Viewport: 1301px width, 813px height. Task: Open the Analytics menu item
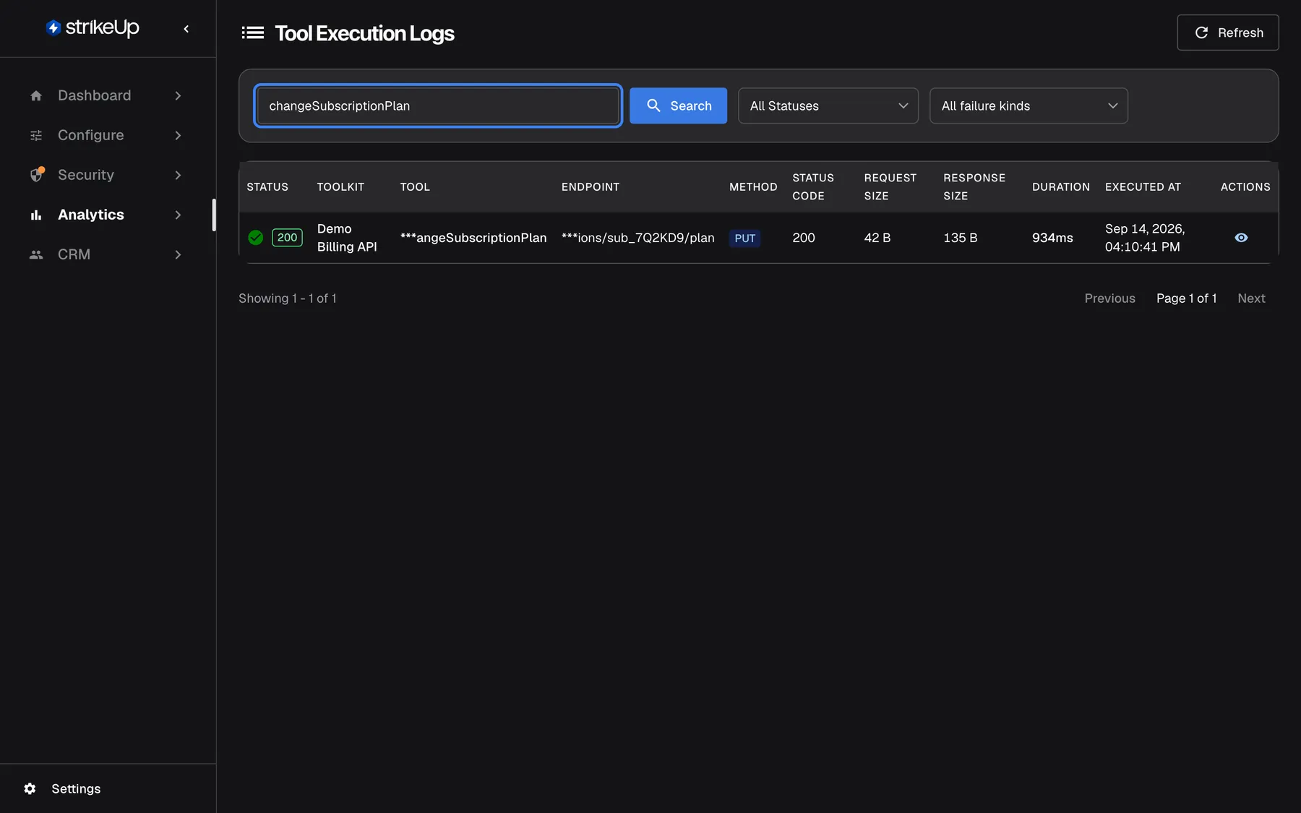tap(106, 215)
